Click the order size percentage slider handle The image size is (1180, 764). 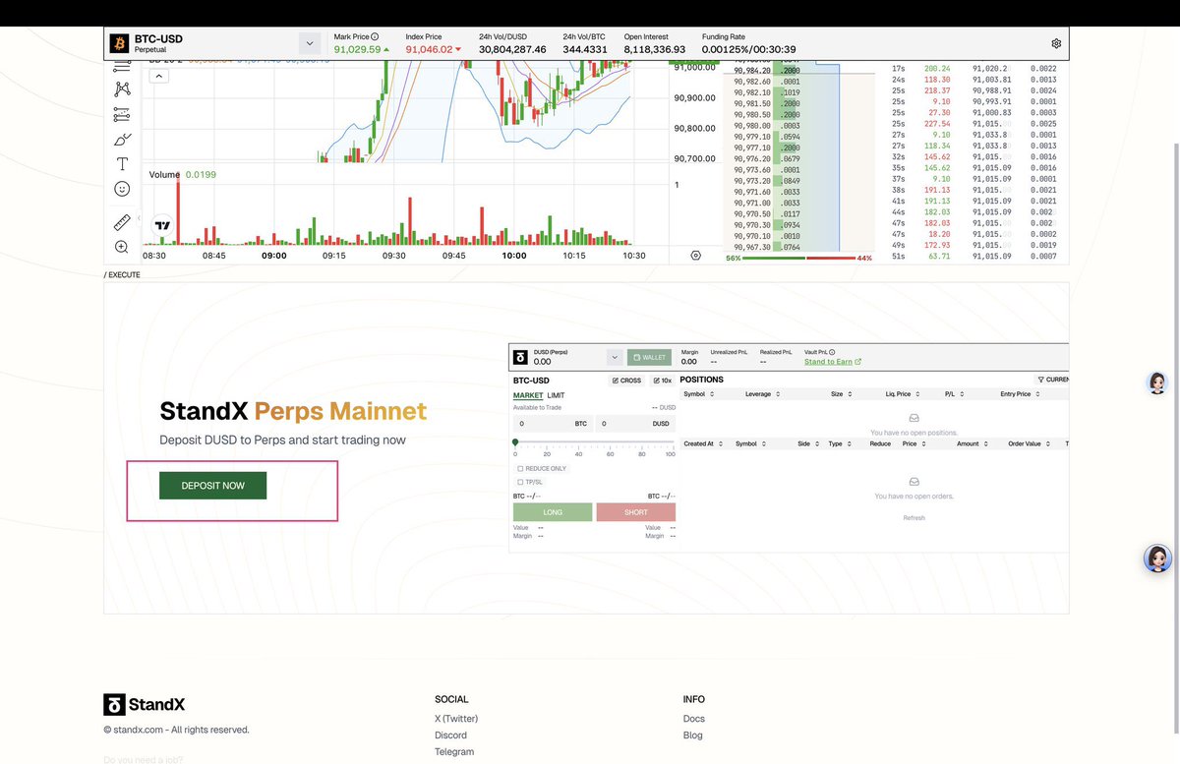click(515, 443)
